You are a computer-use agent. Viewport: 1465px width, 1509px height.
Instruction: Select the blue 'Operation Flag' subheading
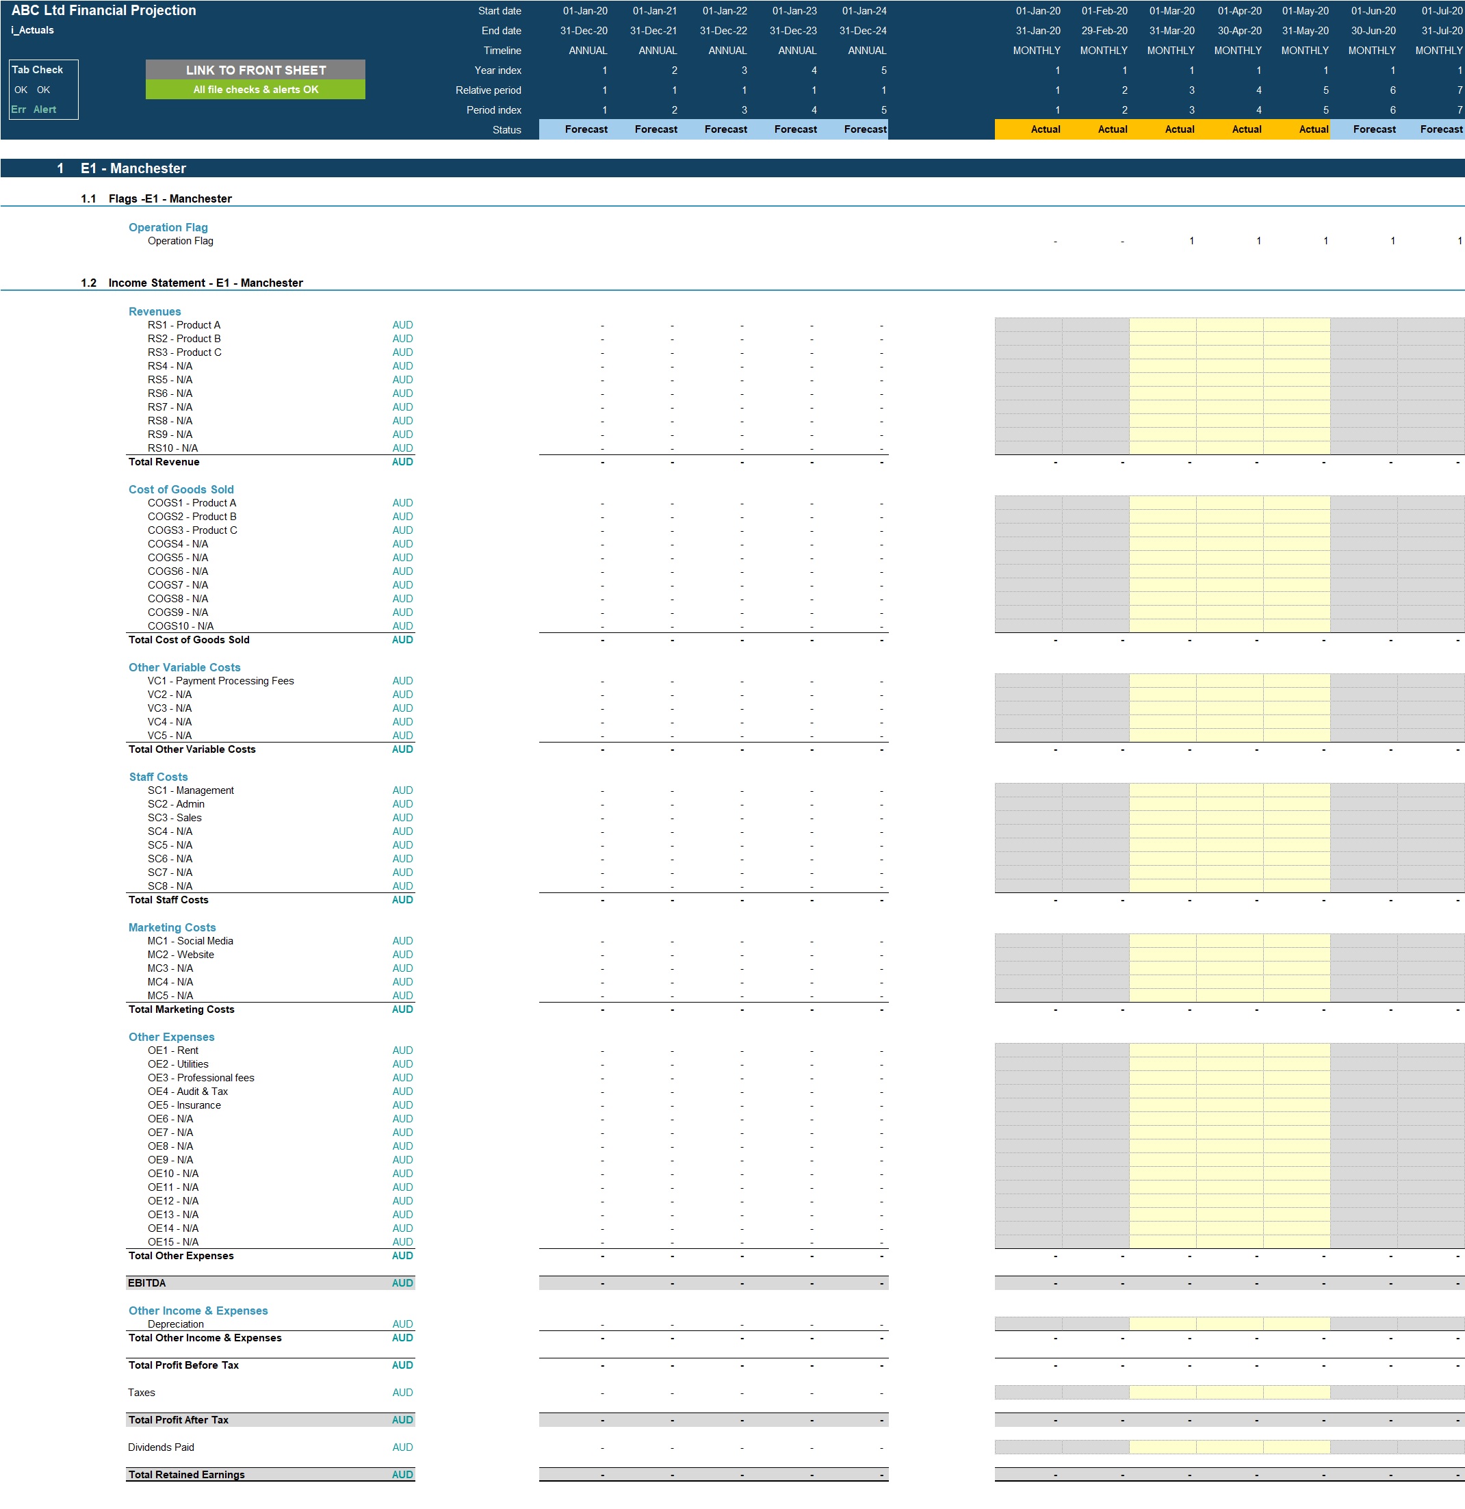168,227
